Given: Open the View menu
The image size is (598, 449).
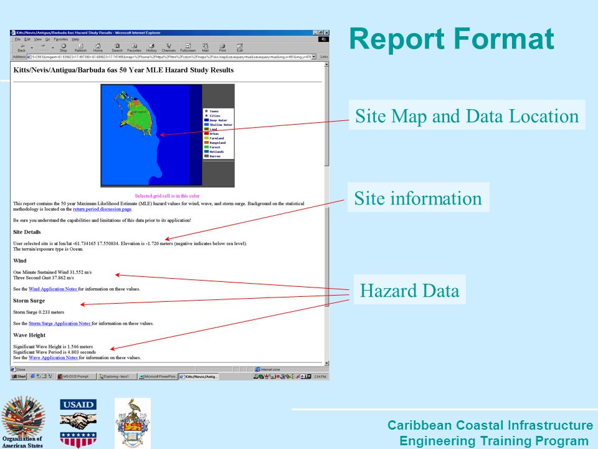Looking at the screenshot, I should coord(38,39).
